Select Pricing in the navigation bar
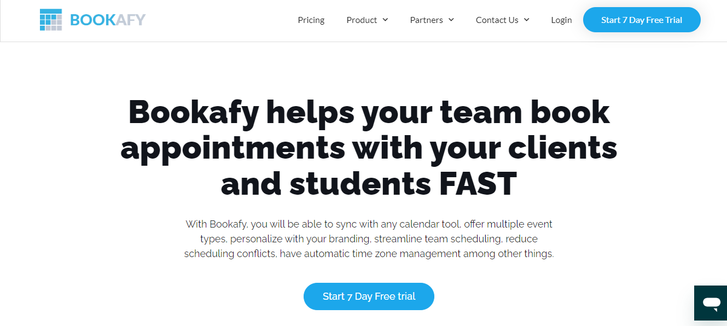The width and height of the screenshot is (727, 326). pos(311,20)
